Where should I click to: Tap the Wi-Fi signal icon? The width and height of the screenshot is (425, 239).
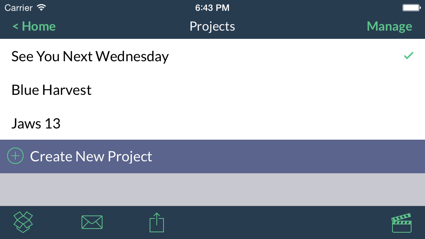(42, 7)
